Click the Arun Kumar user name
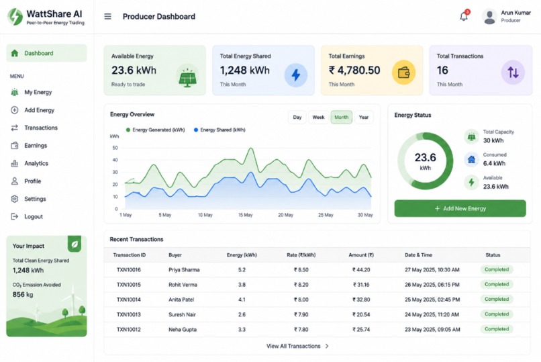 (x=515, y=13)
